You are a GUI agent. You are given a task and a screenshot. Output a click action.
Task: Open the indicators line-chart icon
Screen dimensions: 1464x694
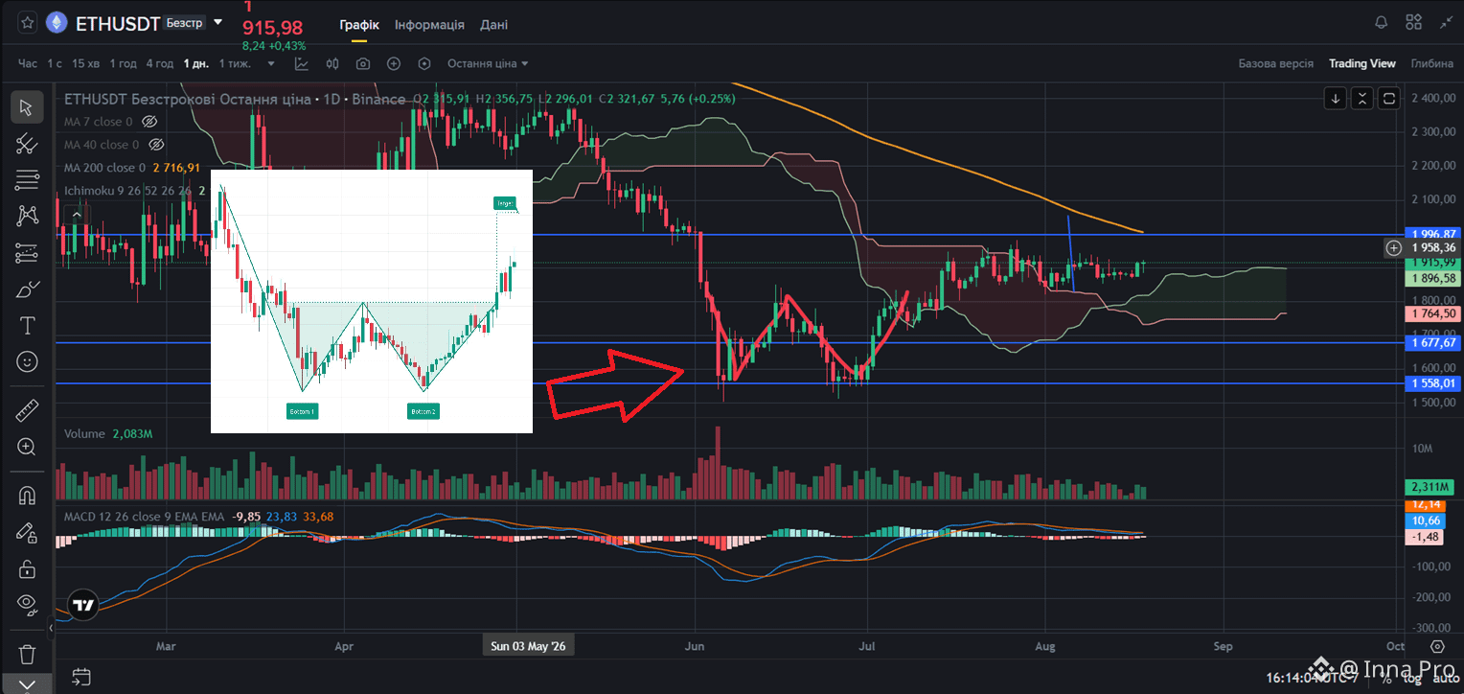coord(302,63)
